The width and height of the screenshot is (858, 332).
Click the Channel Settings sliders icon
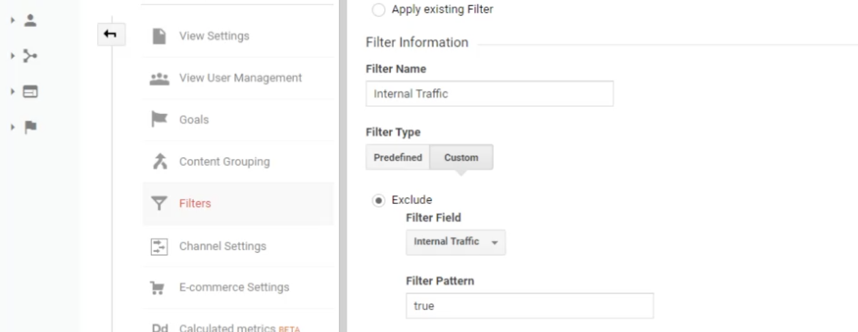(x=159, y=246)
